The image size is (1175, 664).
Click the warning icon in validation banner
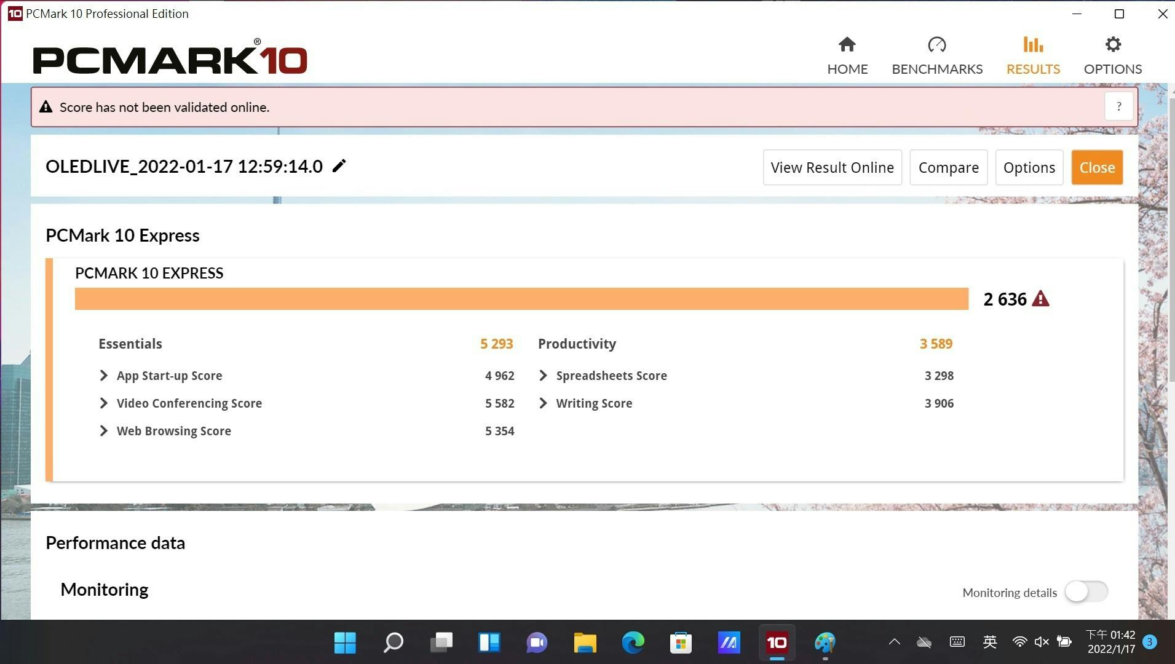click(x=45, y=107)
